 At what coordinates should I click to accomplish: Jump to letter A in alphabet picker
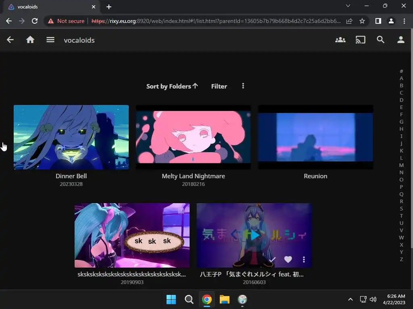pos(401,78)
